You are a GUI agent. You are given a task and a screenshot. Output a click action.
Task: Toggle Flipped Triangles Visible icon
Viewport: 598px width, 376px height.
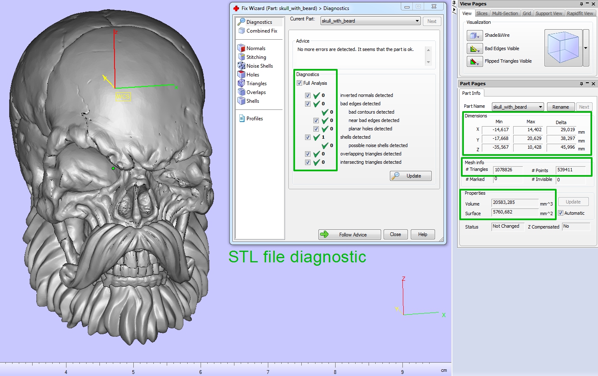click(x=474, y=61)
